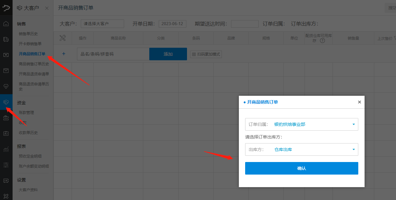The image size is (396, 200).
Task: Click the 规格 column header
Action: (266, 38)
